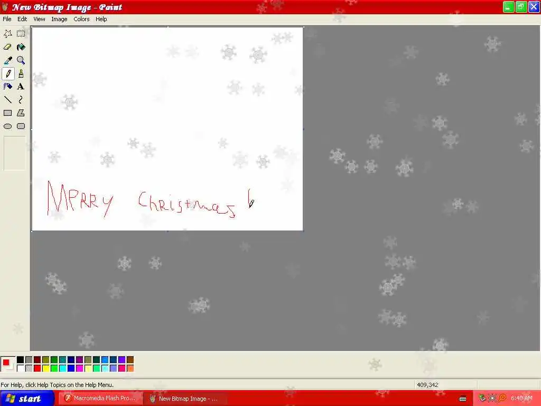Pick the Pick Color eyedropper tool

[x=7, y=60]
